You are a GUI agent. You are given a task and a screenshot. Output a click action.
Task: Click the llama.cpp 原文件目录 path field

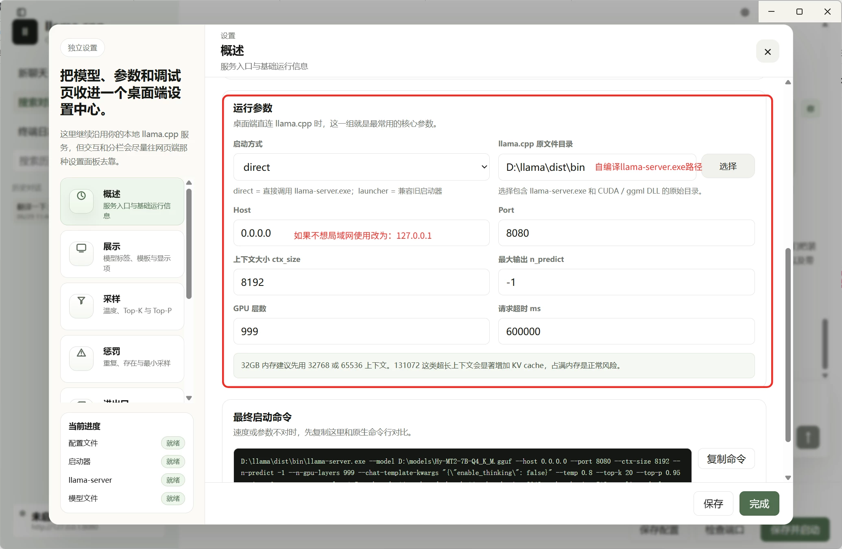597,167
